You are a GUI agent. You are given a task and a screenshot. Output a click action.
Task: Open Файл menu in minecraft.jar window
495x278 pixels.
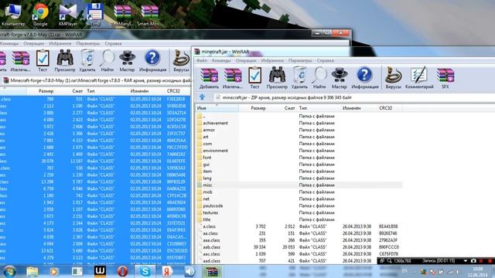202,60
